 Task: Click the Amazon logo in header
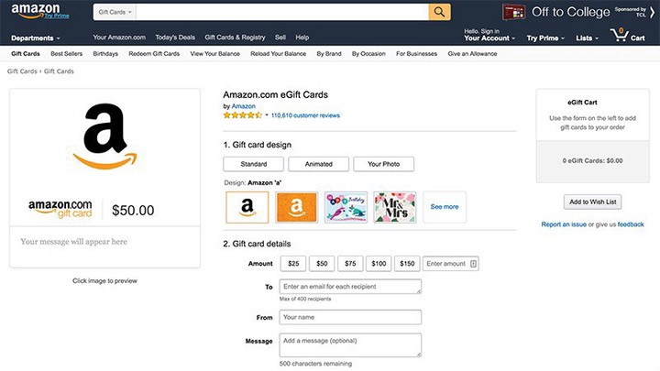(x=36, y=11)
